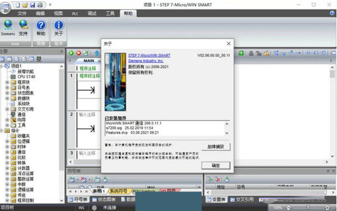337x211 pixels.
Task: Click the 故障捕获 button in About dialog
Action: pos(216,146)
